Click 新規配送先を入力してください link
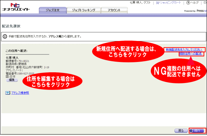Screen dimensions: 207x136 [184, 50]
